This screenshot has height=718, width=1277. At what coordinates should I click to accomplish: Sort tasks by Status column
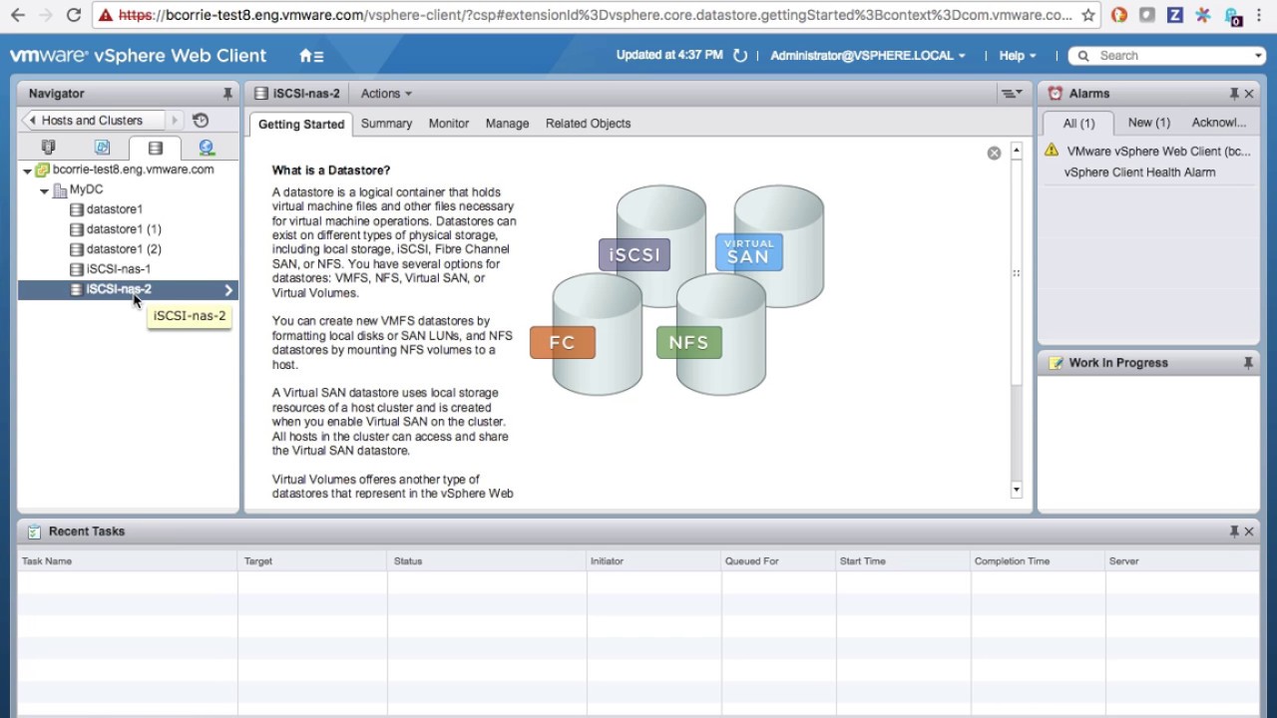point(487,561)
